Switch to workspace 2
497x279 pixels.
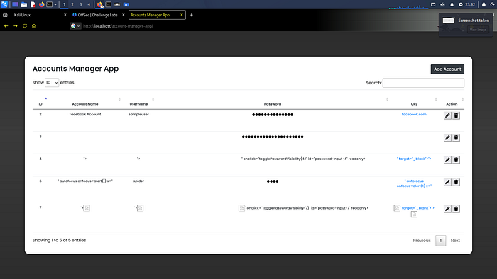coord(72,4)
